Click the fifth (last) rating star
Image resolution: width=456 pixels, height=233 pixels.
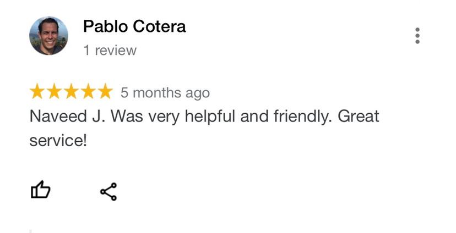click(104, 92)
